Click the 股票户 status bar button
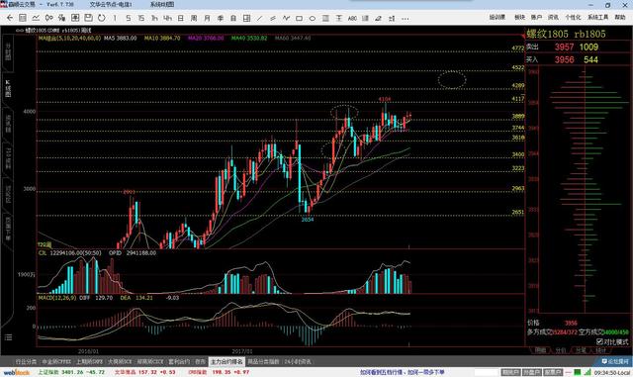The image size is (633, 377). click(x=553, y=372)
